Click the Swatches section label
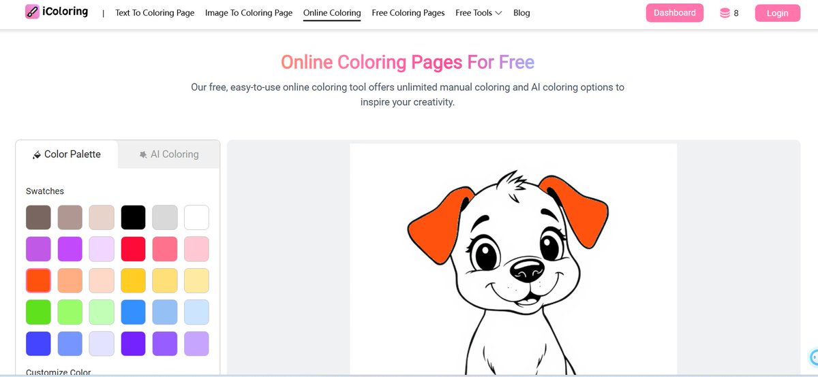This screenshot has width=818, height=377. pyautogui.click(x=45, y=191)
